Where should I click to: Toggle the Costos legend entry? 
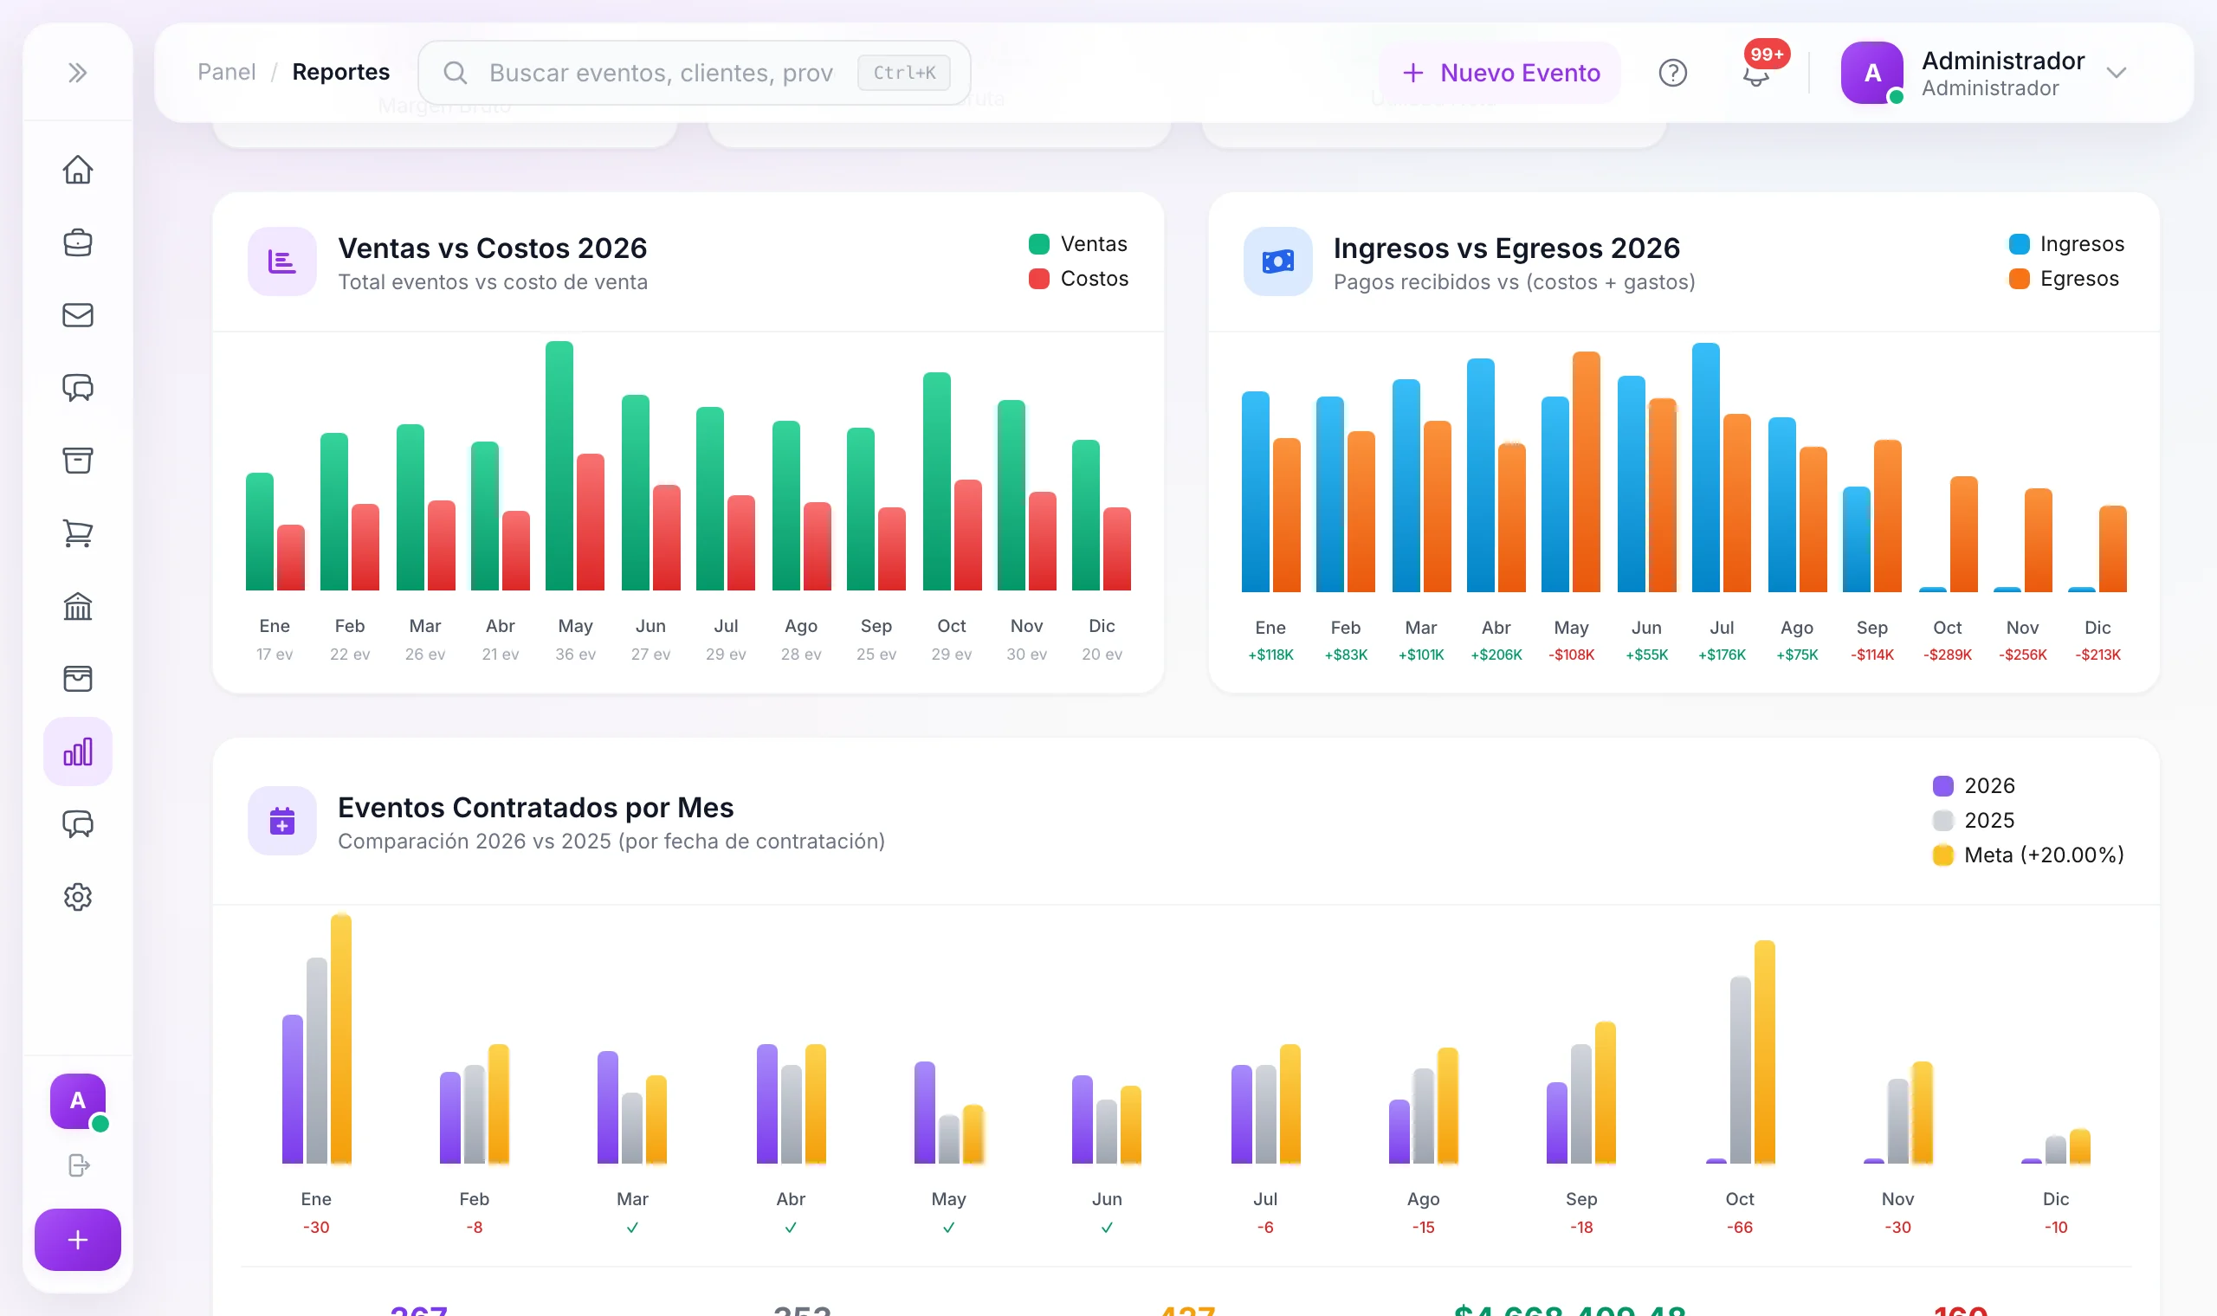(1078, 279)
